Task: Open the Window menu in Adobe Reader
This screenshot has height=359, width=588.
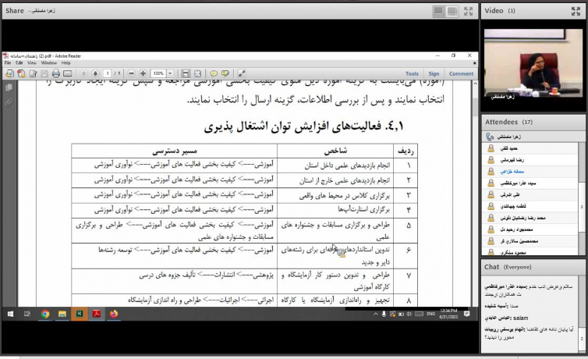Action: [x=48, y=62]
